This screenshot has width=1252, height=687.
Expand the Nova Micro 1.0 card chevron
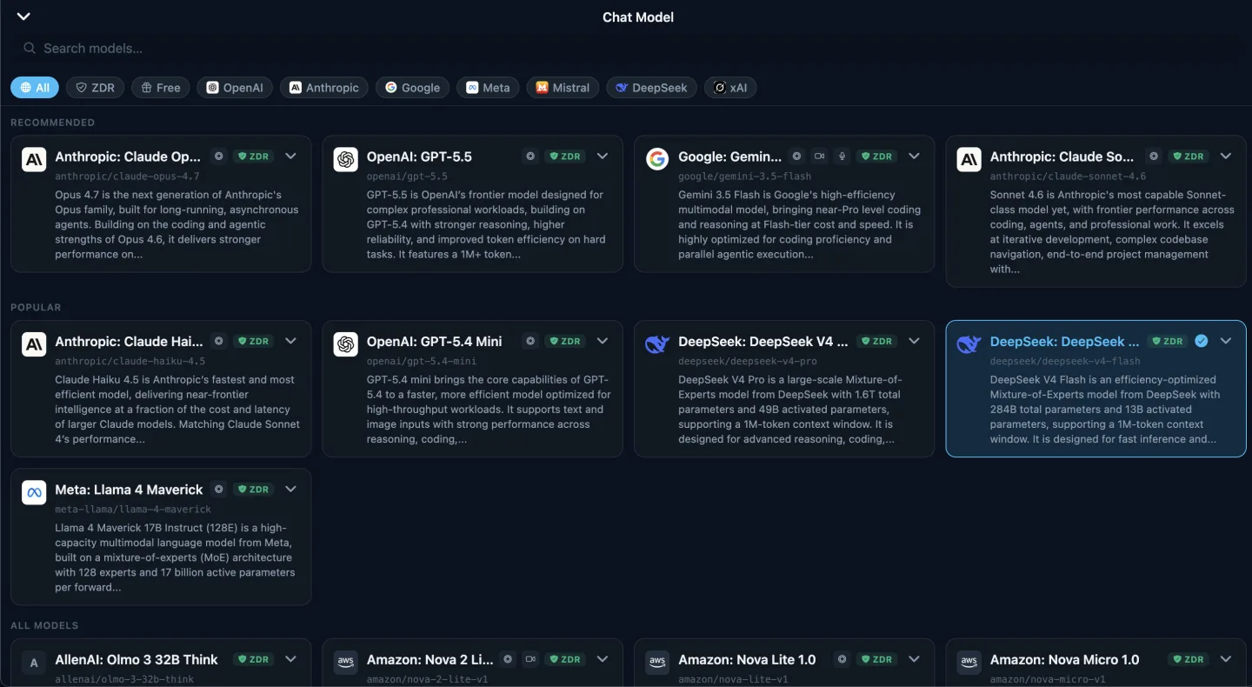coord(1226,659)
